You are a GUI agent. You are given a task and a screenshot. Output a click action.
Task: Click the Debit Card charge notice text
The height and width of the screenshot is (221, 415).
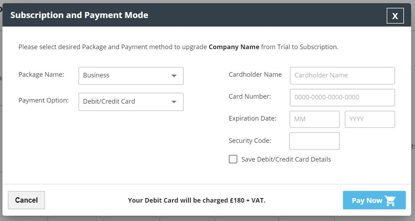[x=197, y=200]
